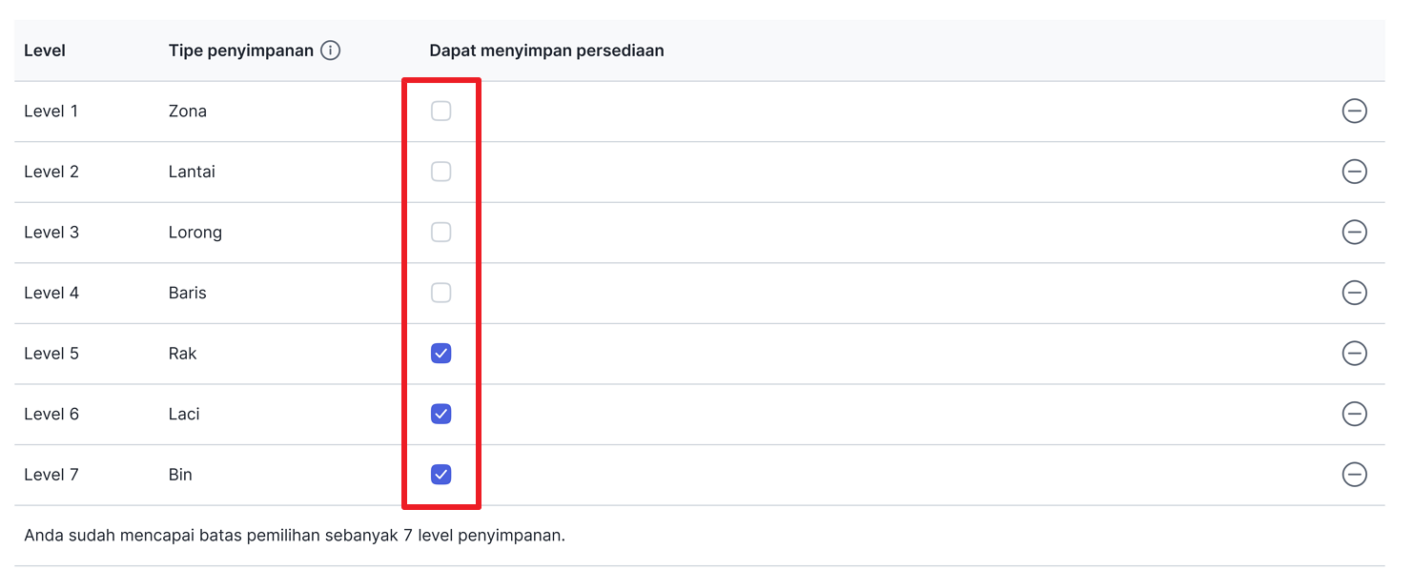Select the Zona storage type text
This screenshot has width=1413, height=570.
[x=188, y=112]
